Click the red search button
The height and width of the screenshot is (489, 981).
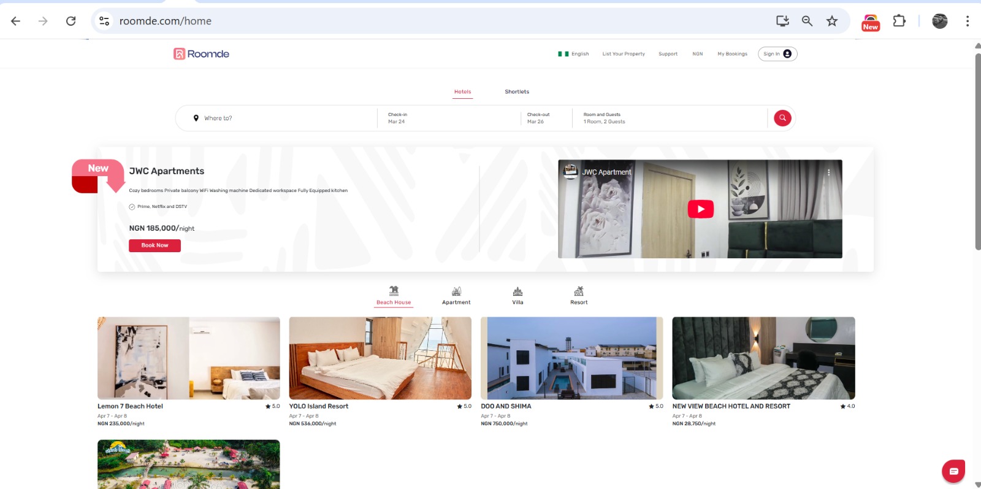[x=782, y=118]
